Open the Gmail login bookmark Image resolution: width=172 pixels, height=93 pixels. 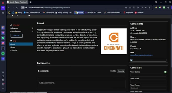pyautogui.click(x=48, y=13)
